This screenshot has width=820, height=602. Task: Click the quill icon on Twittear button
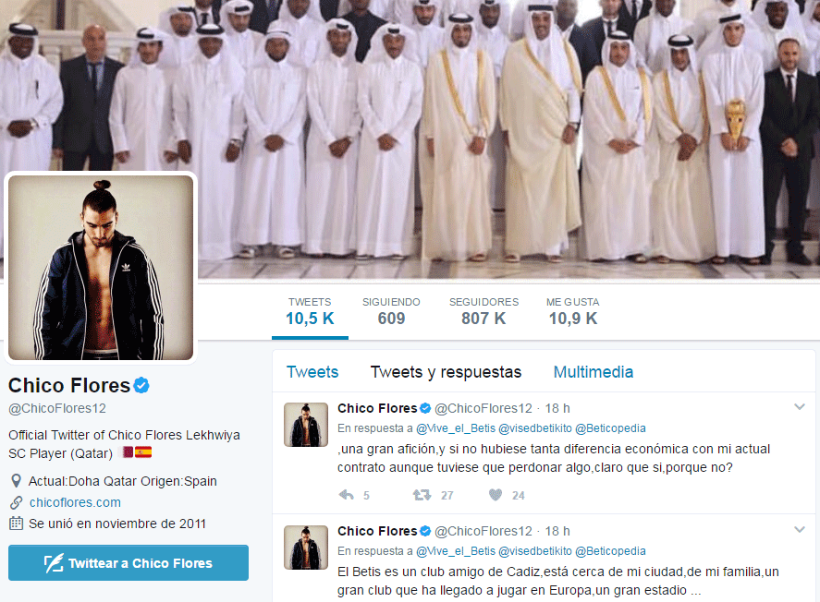coord(54,563)
